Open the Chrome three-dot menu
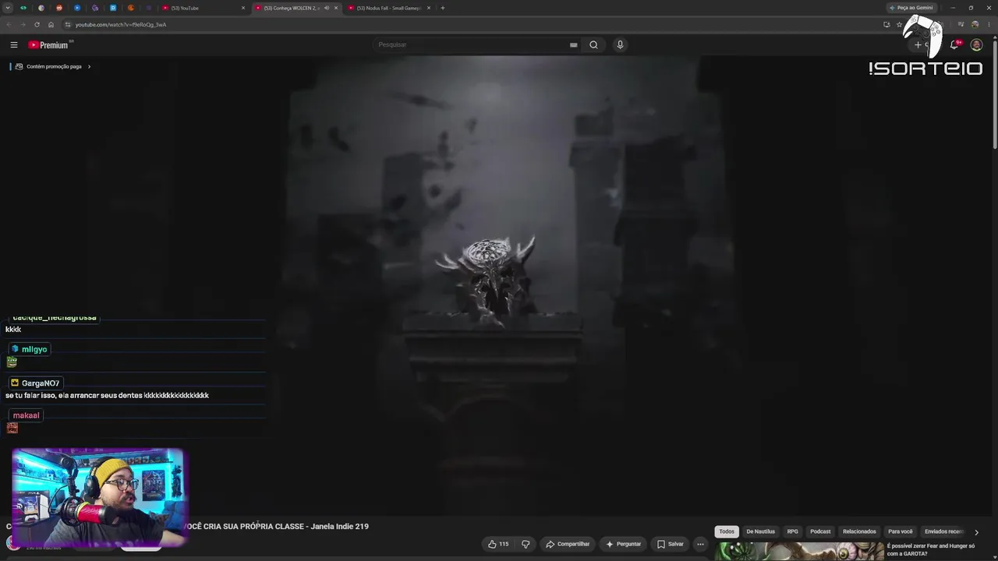998x561 pixels. coord(989,24)
